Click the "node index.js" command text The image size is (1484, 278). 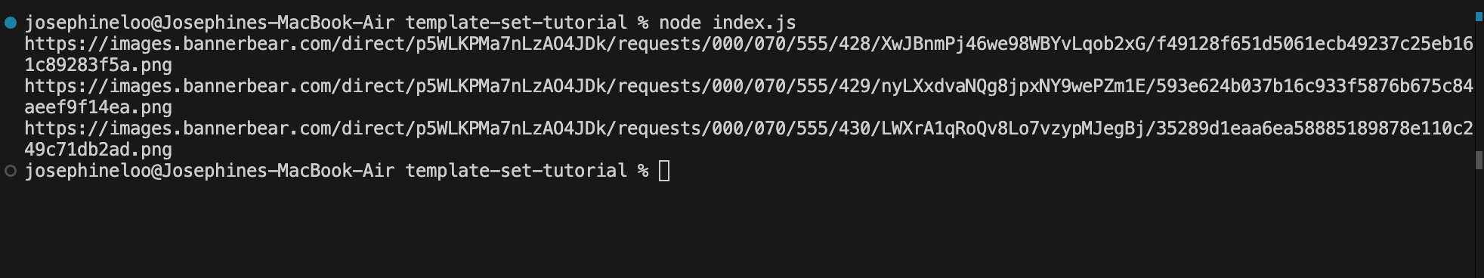click(728, 23)
